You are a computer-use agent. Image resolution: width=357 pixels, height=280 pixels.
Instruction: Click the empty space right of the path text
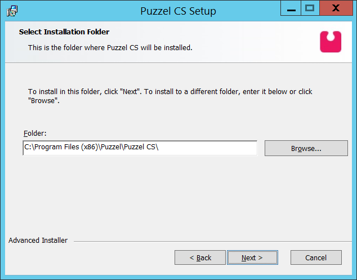click(214, 148)
